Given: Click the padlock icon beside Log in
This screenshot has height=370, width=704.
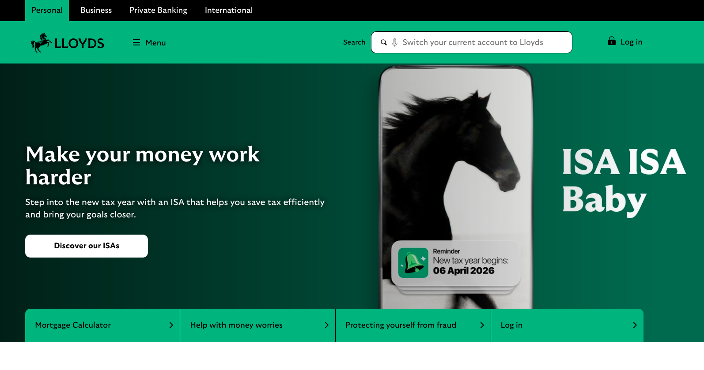Looking at the screenshot, I should 612,41.
